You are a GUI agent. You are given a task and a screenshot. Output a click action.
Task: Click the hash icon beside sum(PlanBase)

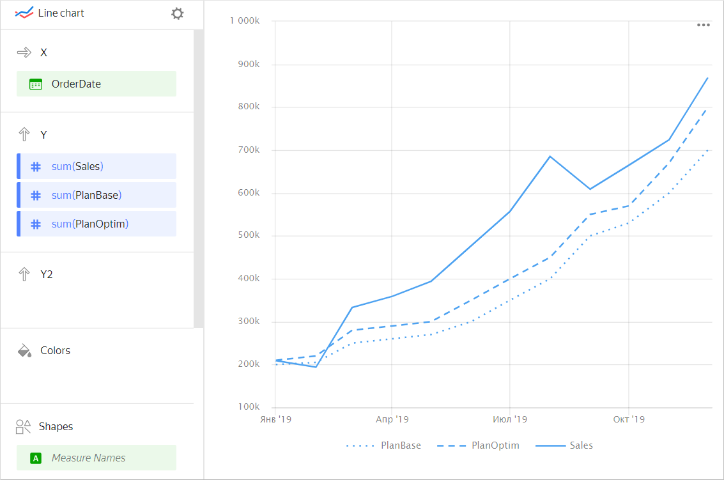[36, 196]
